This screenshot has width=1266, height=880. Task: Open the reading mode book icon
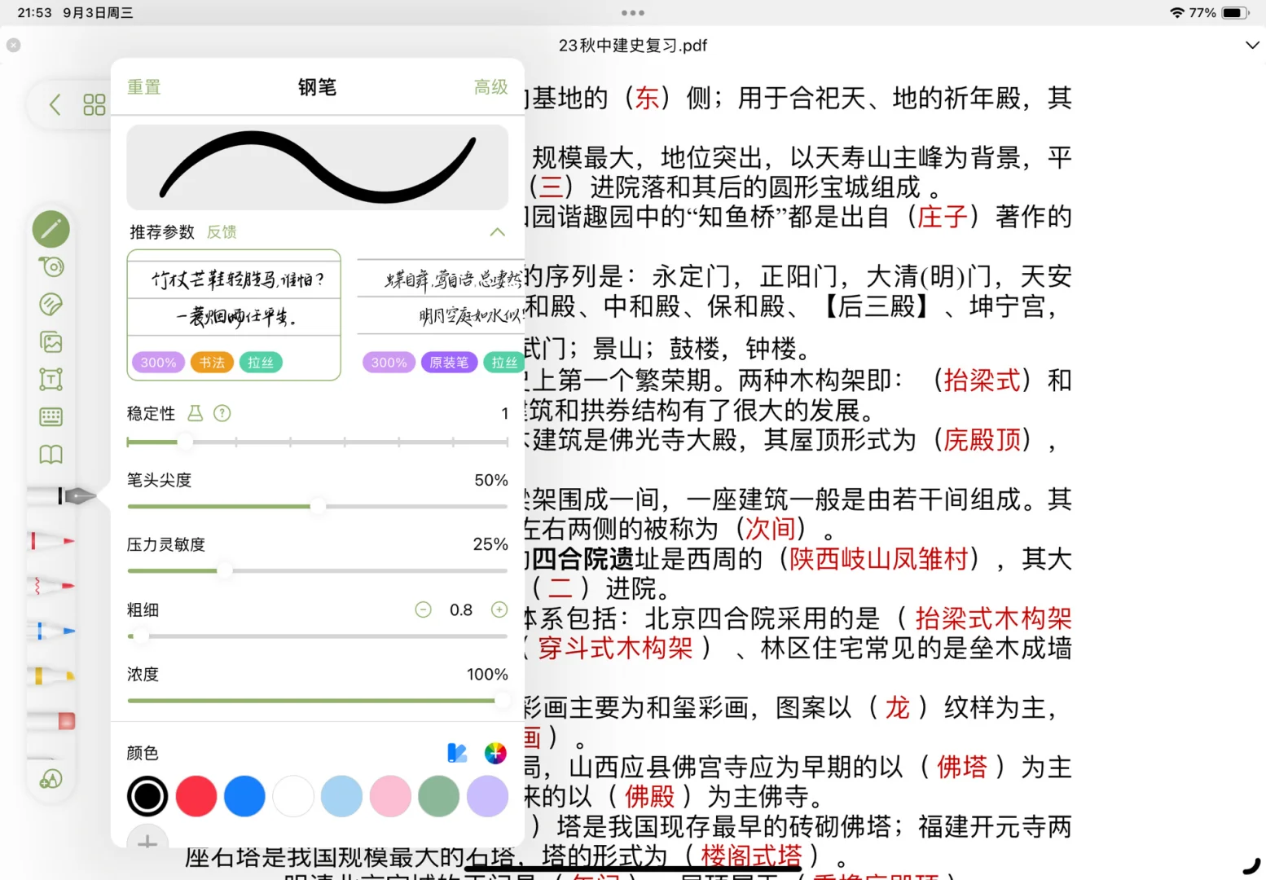[x=51, y=454]
